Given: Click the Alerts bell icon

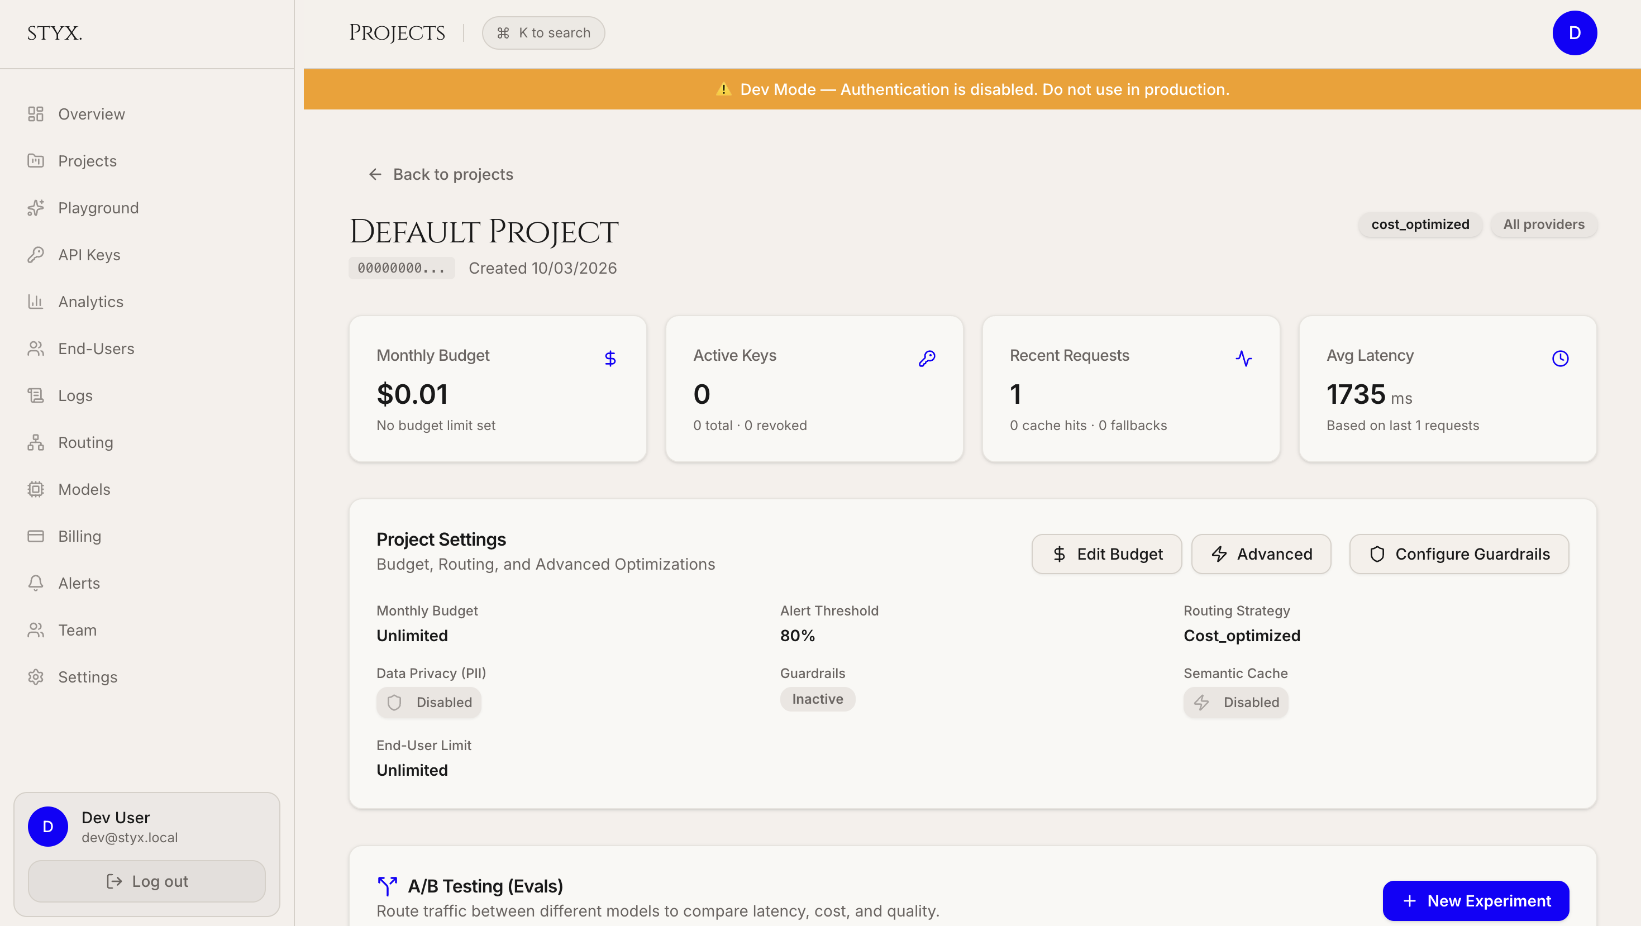Looking at the screenshot, I should point(36,583).
